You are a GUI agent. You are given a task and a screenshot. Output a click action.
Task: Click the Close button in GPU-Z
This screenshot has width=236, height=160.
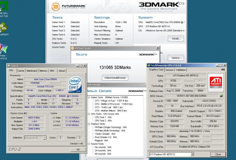click(218, 154)
